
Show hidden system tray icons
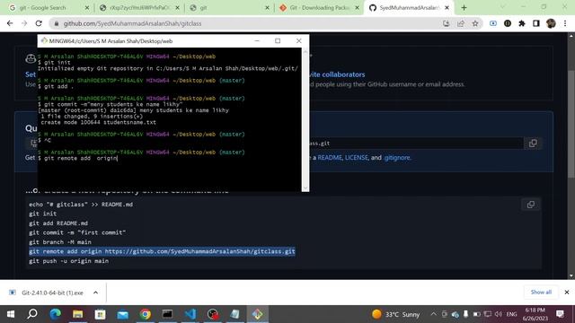click(433, 314)
